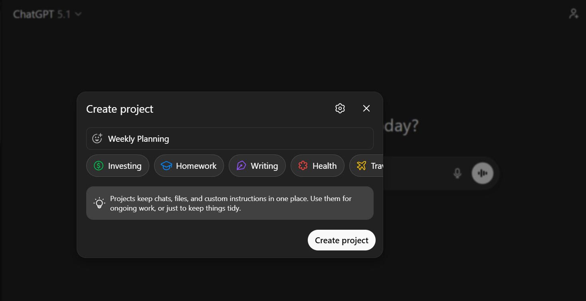This screenshot has height=301, width=586.
Task: Click the Create project button
Action: pos(342,240)
